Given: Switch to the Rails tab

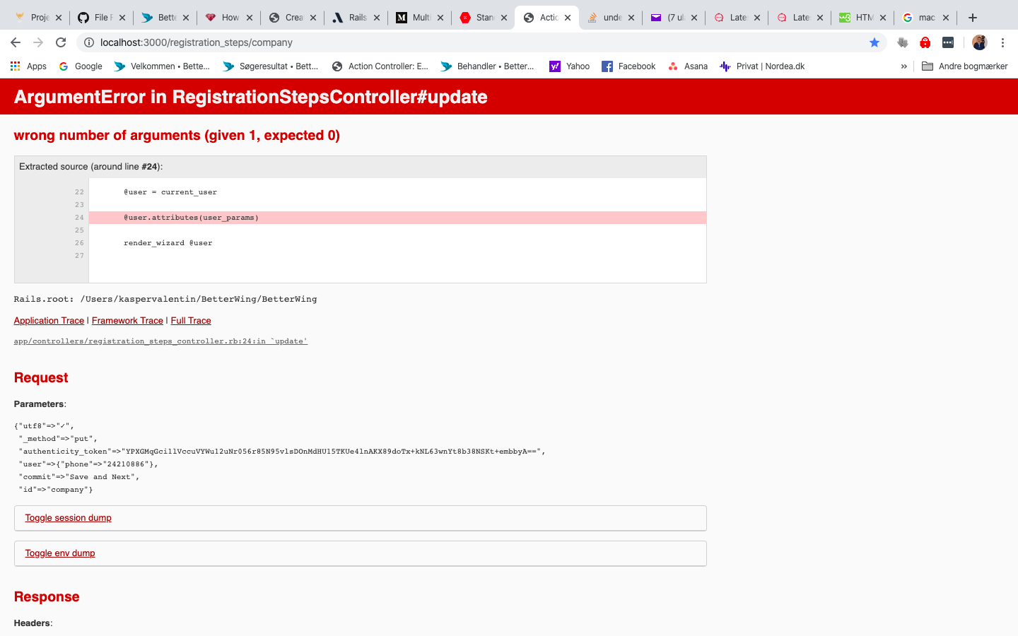Looking at the screenshot, I should tap(350, 18).
